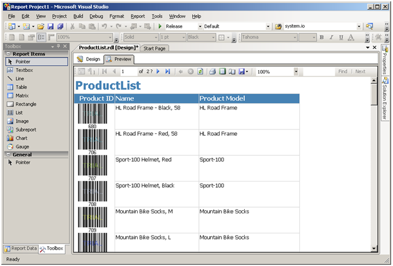The image size is (393, 266).
Task: Toggle Underline formatting button
Action: click(341, 38)
